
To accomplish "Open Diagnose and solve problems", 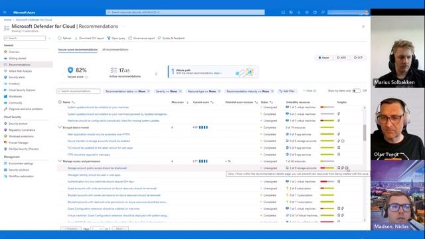I will tap(25, 109).
